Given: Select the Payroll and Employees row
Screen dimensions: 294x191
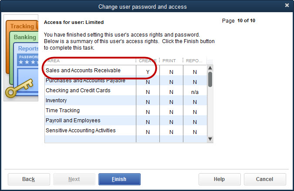Looking at the screenshot, I should point(125,121).
